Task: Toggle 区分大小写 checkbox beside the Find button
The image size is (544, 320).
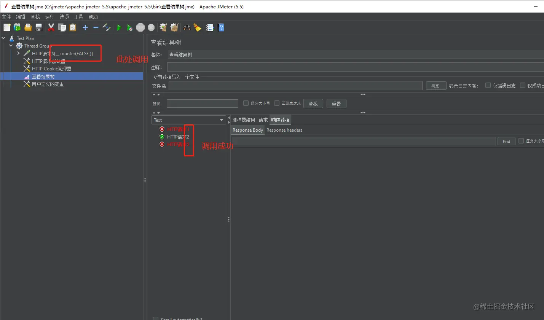Action: 521,141
